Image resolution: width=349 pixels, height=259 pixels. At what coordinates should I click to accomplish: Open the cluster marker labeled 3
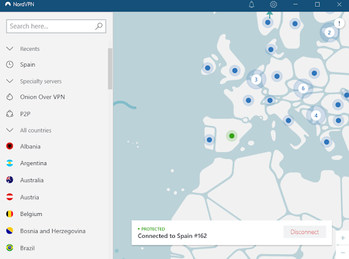pos(256,79)
